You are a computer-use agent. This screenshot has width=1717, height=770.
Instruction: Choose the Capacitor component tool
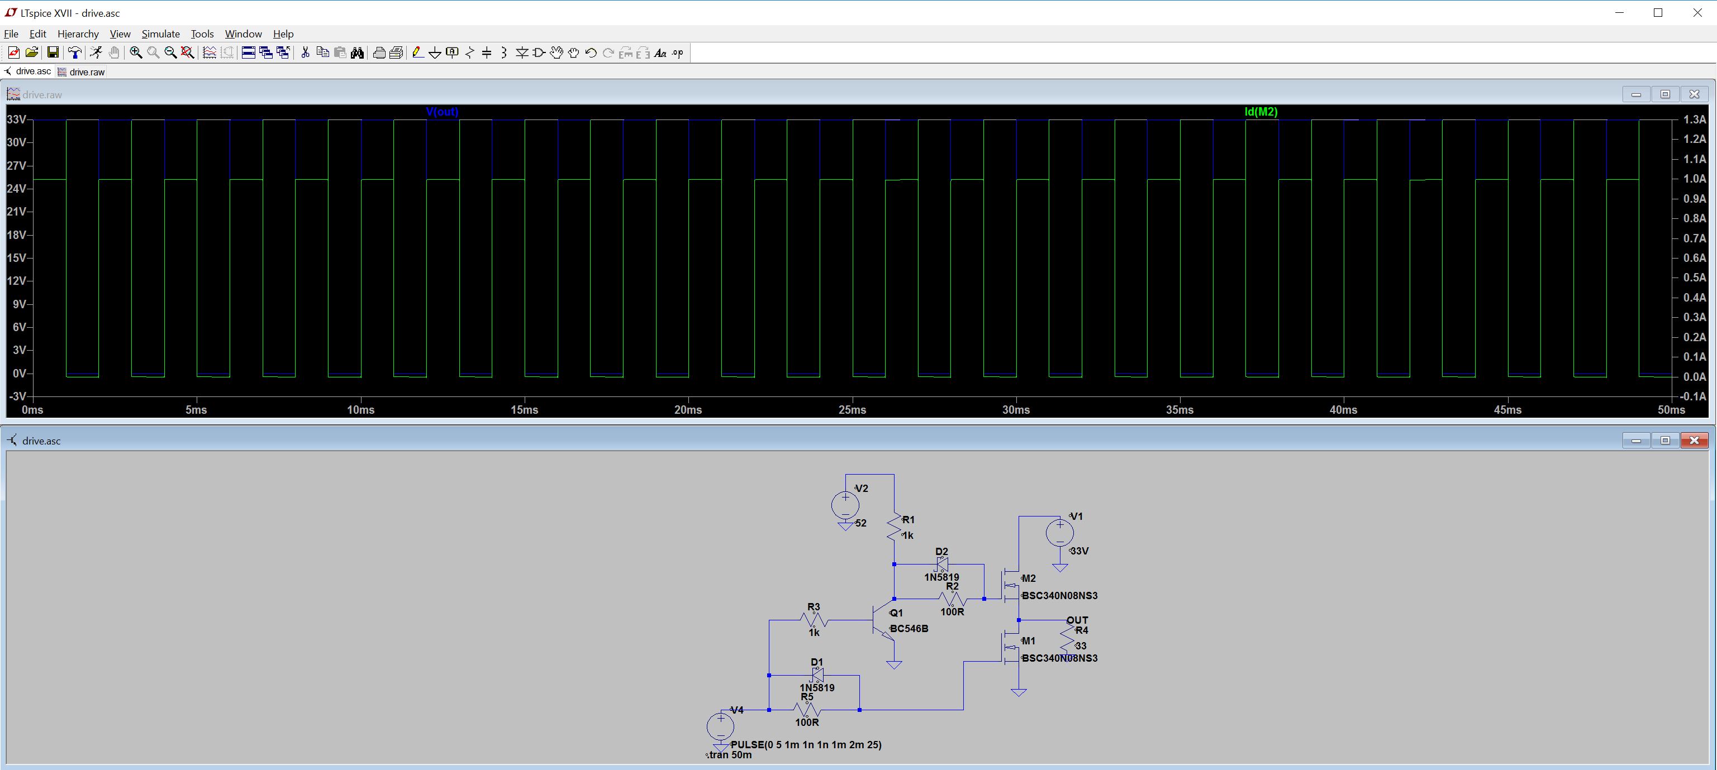coord(487,52)
